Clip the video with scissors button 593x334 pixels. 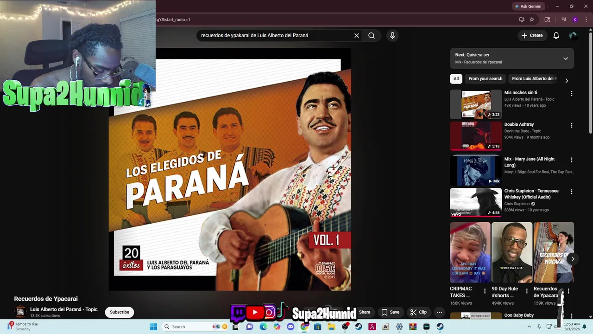coord(418,312)
